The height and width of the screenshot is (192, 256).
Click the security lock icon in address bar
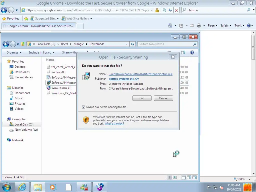(x=157, y=10)
